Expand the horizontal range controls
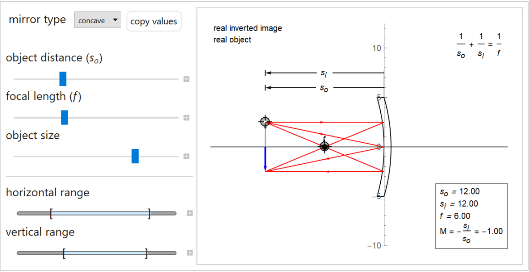This screenshot has width=529, height=272. coord(189,213)
